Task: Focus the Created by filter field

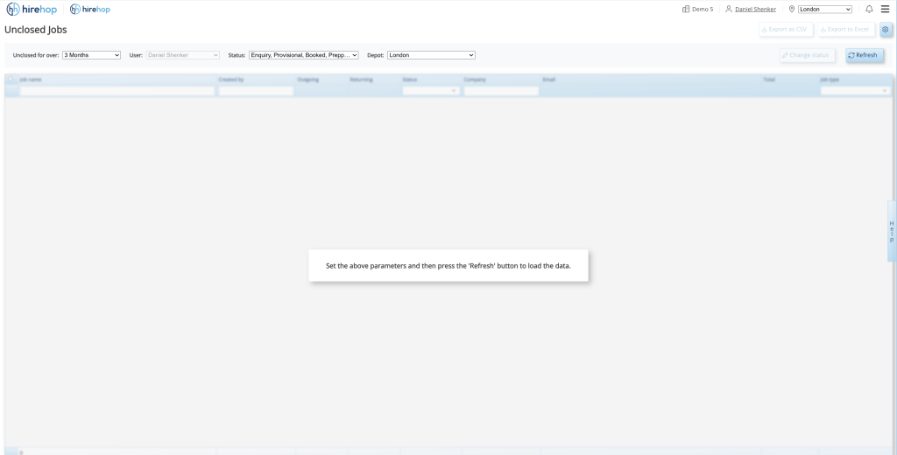Action: pyautogui.click(x=256, y=91)
